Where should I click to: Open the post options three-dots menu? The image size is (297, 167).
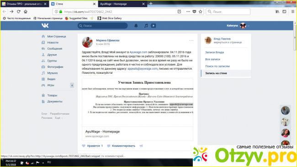pyautogui.click(x=191, y=40)
